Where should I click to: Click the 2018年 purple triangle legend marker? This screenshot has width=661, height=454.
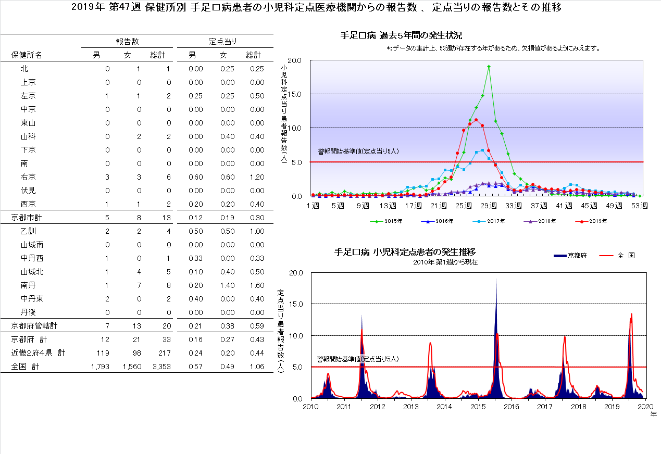530,221
